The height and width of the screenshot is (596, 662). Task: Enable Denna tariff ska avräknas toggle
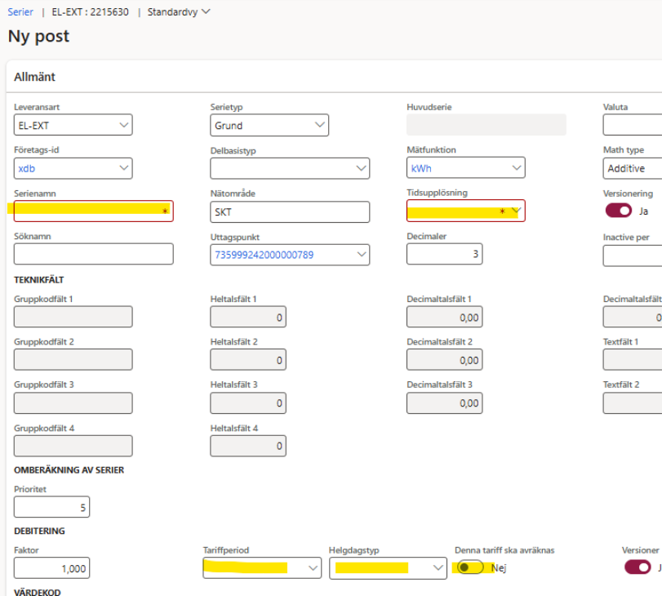[469, 567]
